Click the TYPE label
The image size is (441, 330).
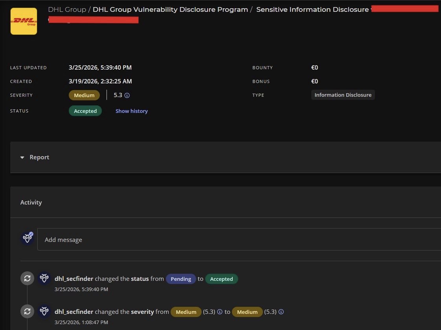(258, 95)
